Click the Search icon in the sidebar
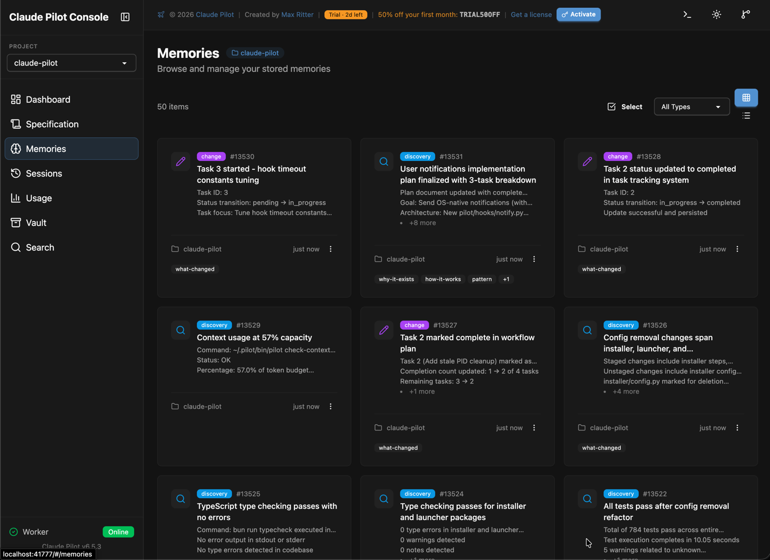 point(15,247)
